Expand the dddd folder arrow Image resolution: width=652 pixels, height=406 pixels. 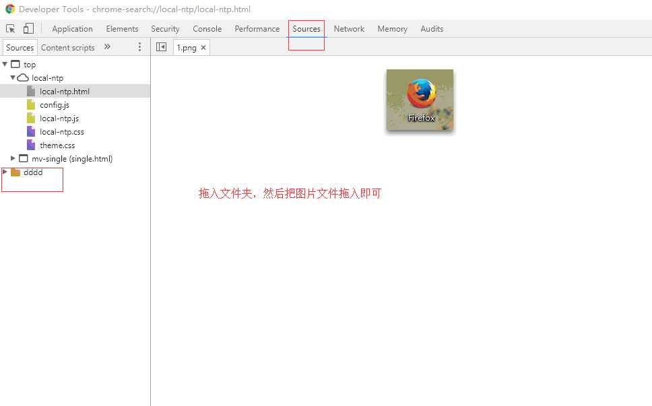point(5,172)
